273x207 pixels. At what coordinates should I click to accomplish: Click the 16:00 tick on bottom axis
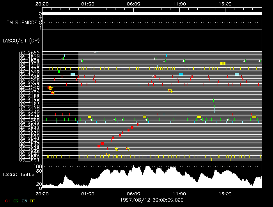click(225, 193)
